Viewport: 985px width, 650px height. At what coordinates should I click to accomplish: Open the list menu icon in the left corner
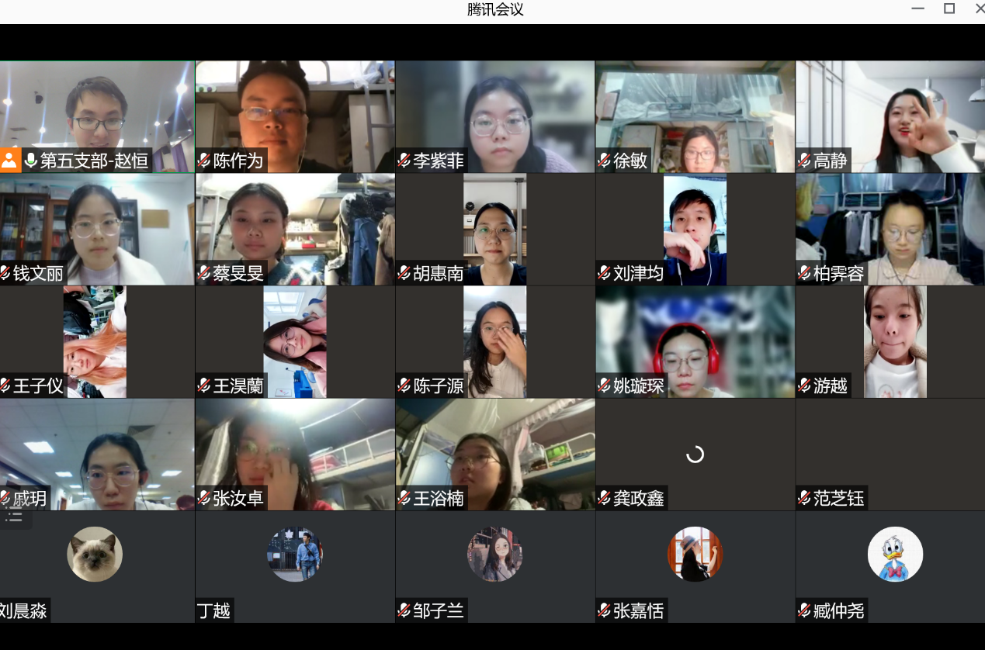click(x=13, y=517)
